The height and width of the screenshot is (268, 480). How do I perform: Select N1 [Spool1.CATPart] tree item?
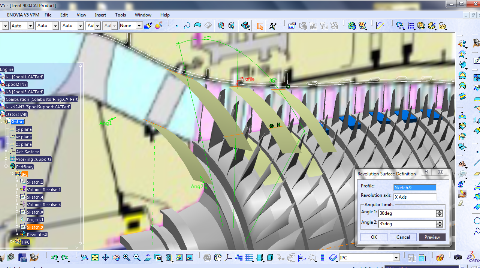tap(24, 76)
